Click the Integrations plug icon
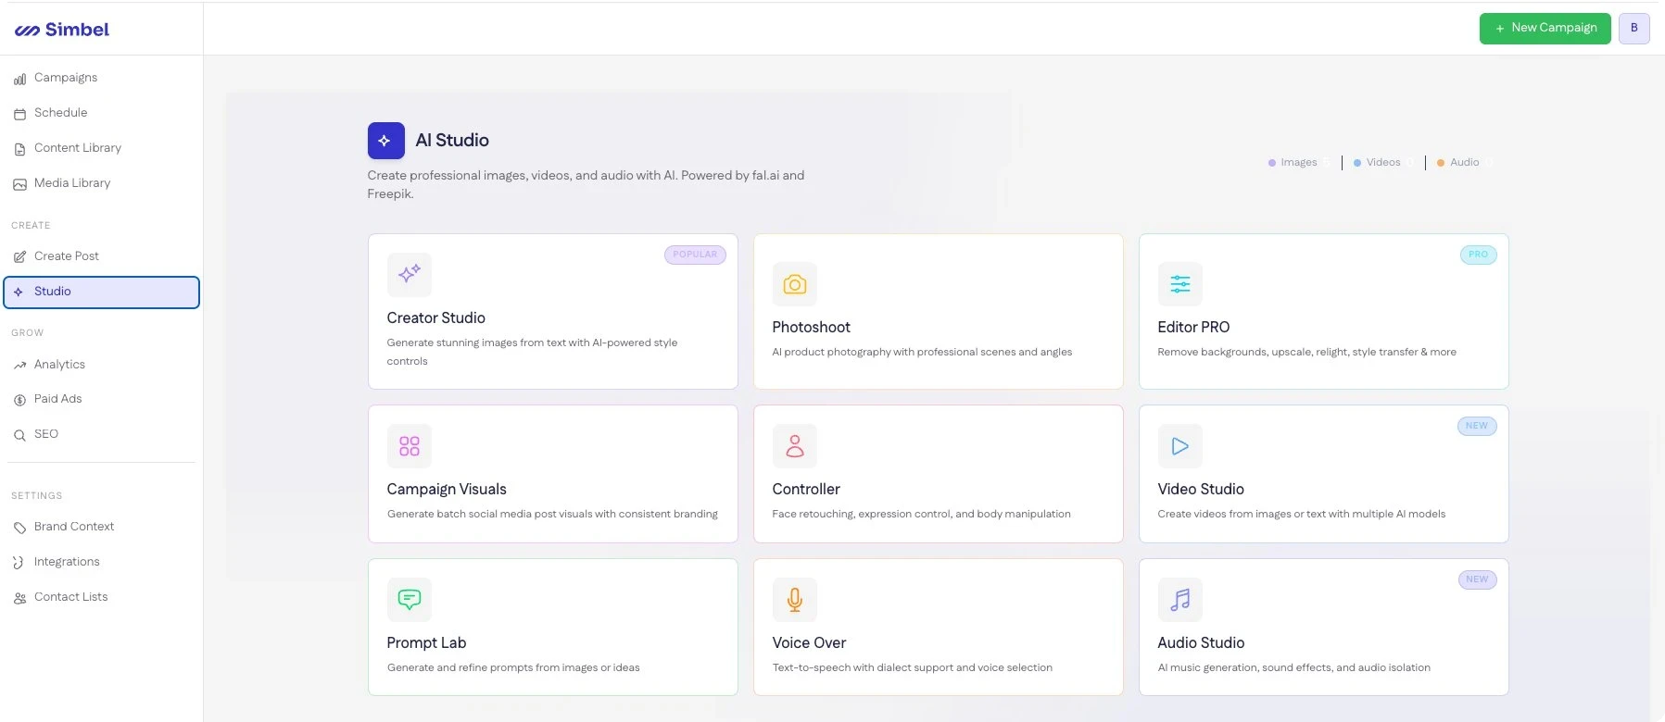 19,563
